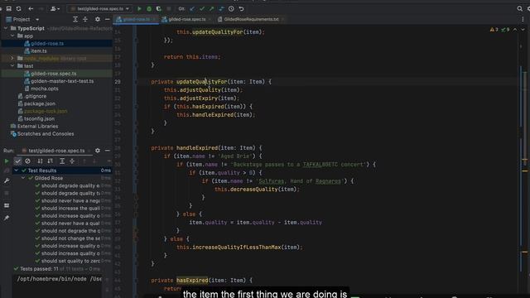Image resolution: width=530 pixels, height=298 pixels.
Task: Rerun tests with green play in Run panel
Action: (7, 161)
